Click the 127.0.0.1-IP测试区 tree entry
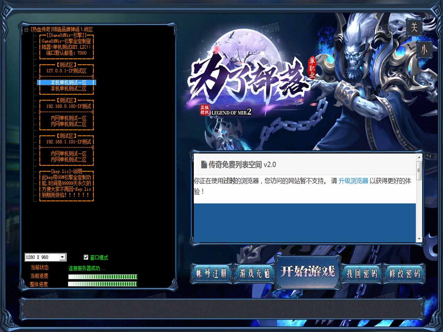The width and height of the screenshot is (443, 332). pos(66,71)
